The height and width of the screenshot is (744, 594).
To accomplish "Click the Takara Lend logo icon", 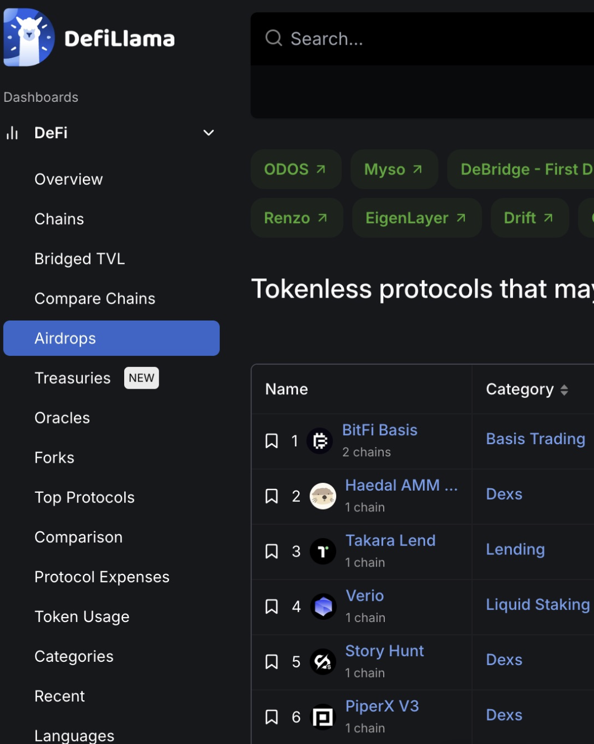I will [x=323, y=552].
